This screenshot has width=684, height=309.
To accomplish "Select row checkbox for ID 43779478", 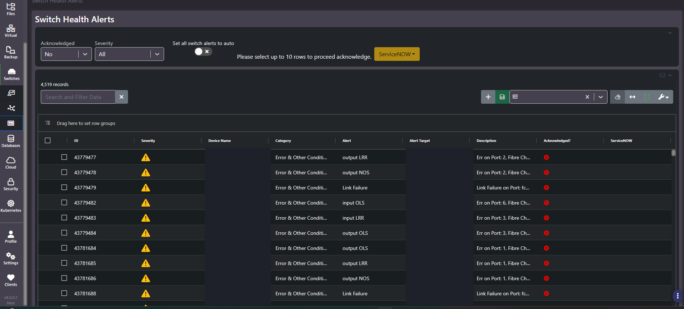I will click(x=64, y=172).
